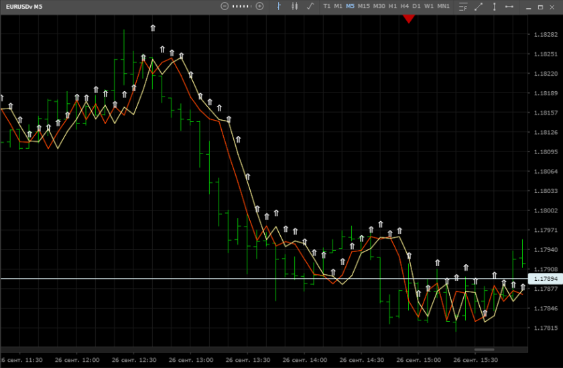Click the EURUSDv M5 chart title
Image resolution: width=563 pixels, height=368 pixels.
(x=24, y=7)
